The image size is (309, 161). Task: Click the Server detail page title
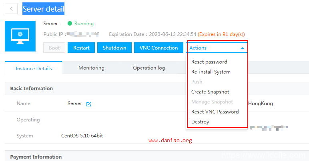tap(44, 9)
